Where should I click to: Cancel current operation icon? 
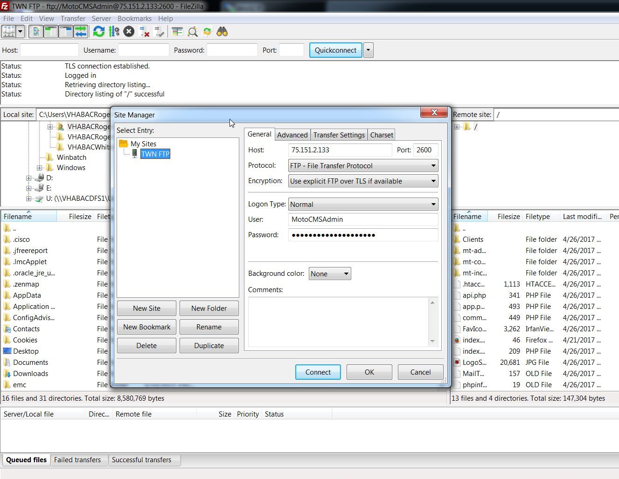129,32
